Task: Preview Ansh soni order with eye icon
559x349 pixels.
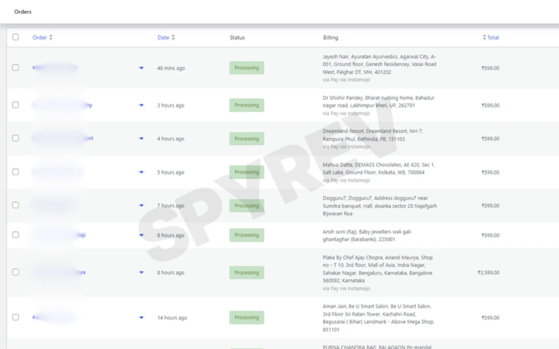Action: 141,235
